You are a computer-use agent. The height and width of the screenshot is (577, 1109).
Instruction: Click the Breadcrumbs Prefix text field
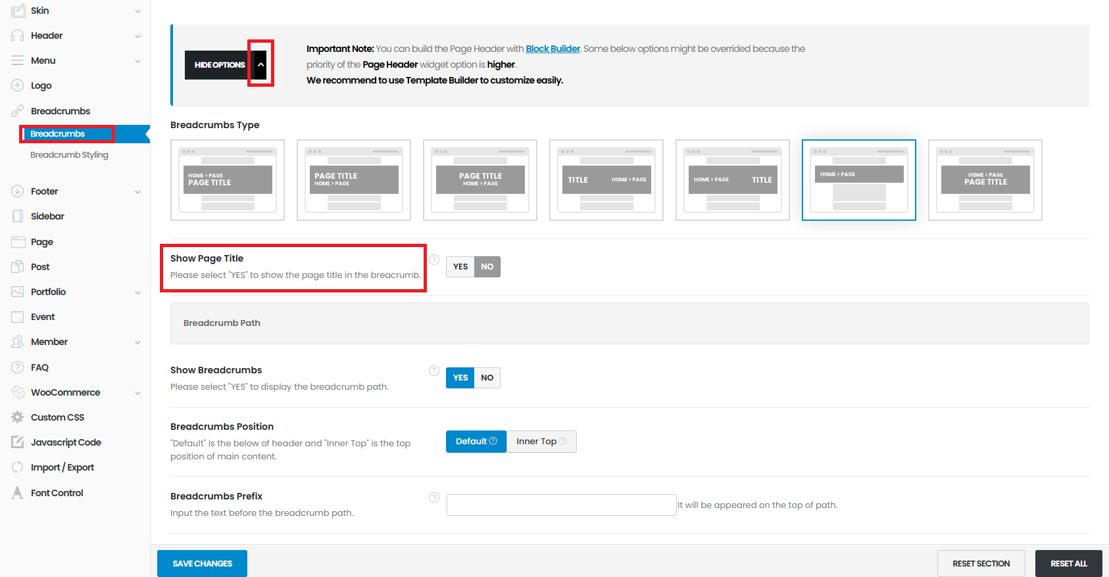click(x=562, y=505)
